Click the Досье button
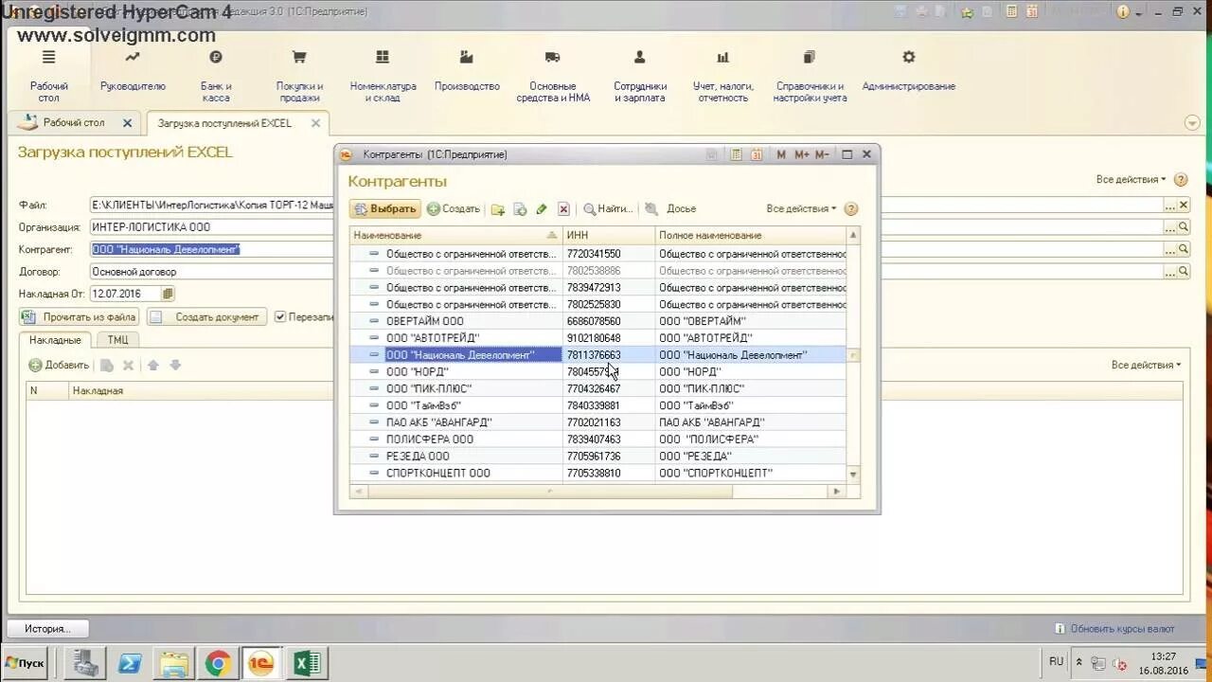 click(681, 209)
